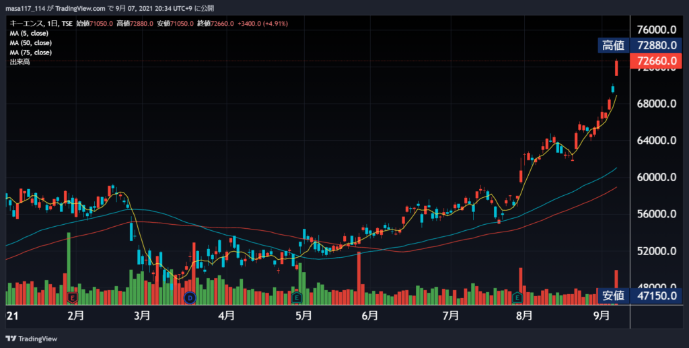The height and width of the screenshot is (348, 689).
Task: Click the TradingView logo at bottom left
Action: click(31, 339)
